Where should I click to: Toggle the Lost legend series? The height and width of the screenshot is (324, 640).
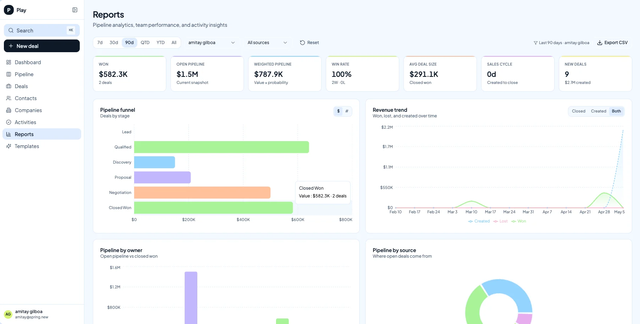coord(501,221)
